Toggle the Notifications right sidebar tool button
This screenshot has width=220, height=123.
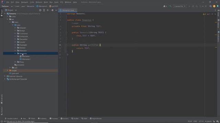pyautogui.click(x=219, y=37)
